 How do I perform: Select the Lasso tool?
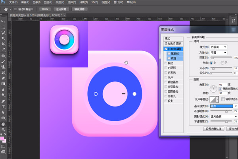tap(4, 33)
